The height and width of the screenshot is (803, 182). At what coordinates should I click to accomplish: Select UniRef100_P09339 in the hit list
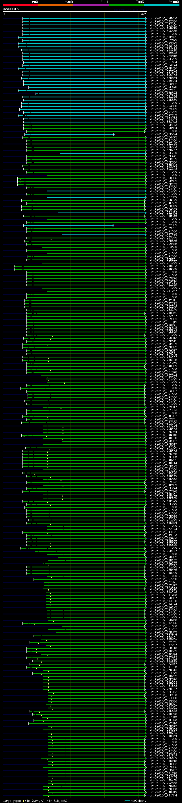163,589
